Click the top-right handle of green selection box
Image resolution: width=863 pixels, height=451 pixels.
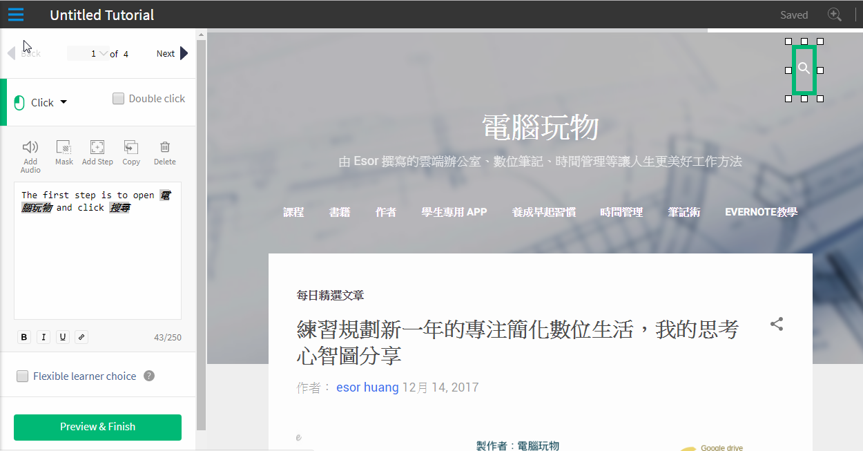[820, 41]
